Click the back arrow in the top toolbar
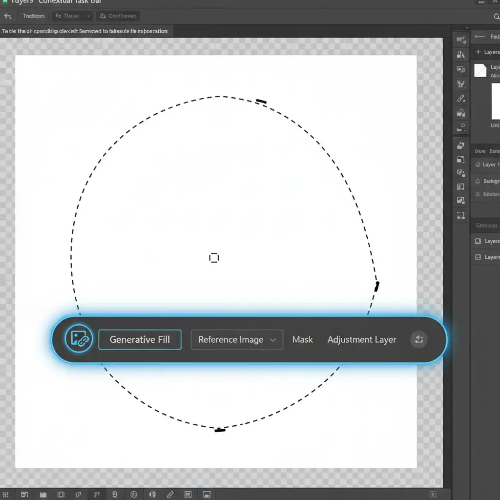Image resolution: width=500 pixels, height=500 pixels. click(7, 16)
